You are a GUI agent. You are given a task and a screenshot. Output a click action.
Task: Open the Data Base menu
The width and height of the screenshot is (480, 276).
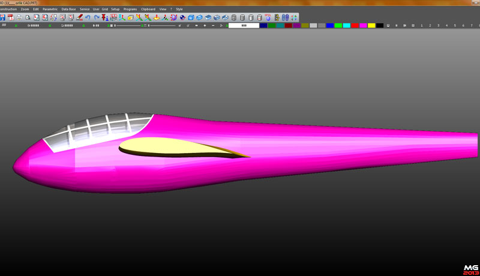click(68, 10)
